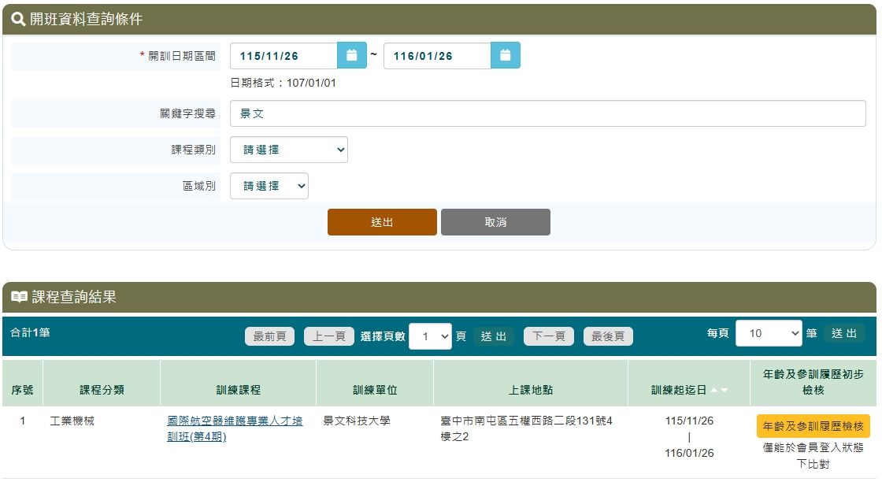The width and height of the screenshot is (882, 482).
Task: Click the magnifier icon beside 開班資料查詢條件
Action: [x=18, y=19]
